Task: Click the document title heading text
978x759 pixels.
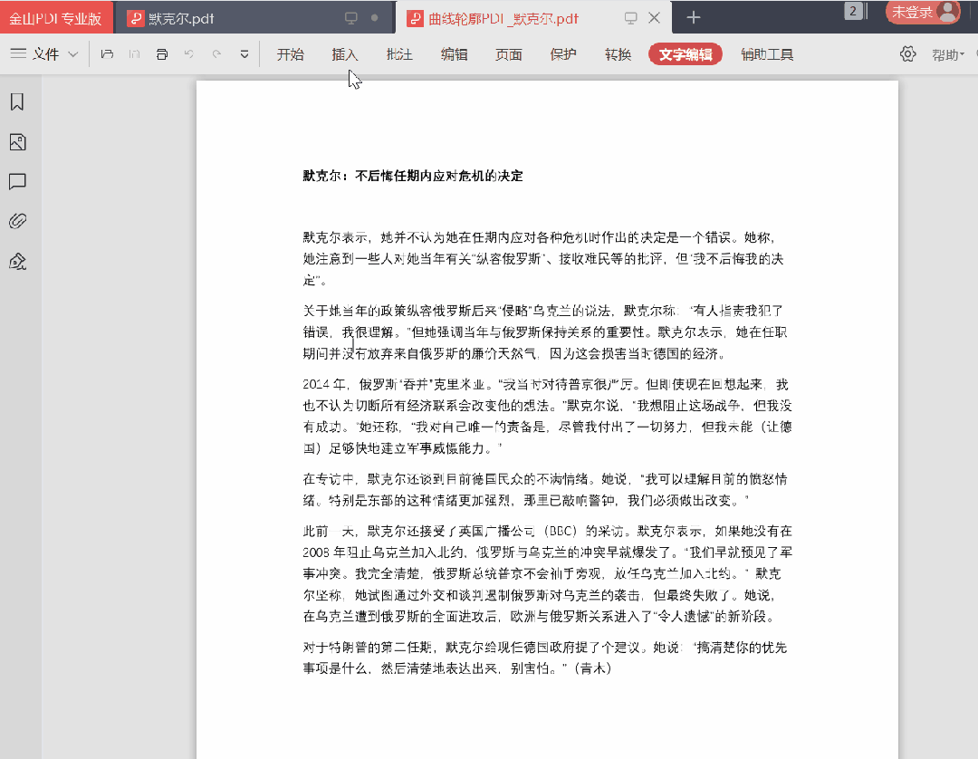Action: click(x=412, y=176)
